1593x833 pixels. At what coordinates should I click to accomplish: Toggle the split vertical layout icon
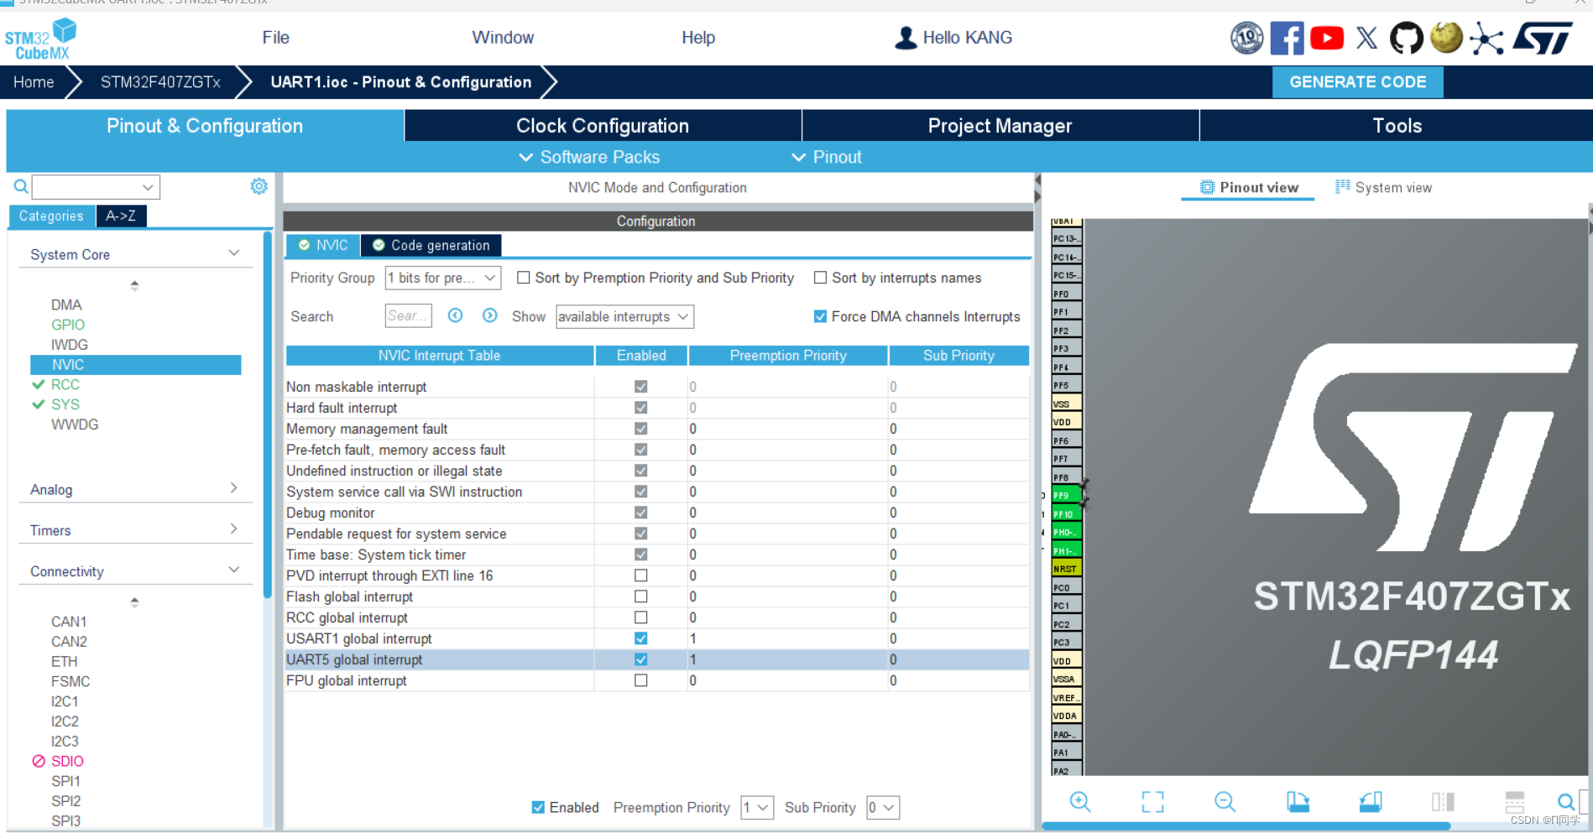[x=1443, y=802]
